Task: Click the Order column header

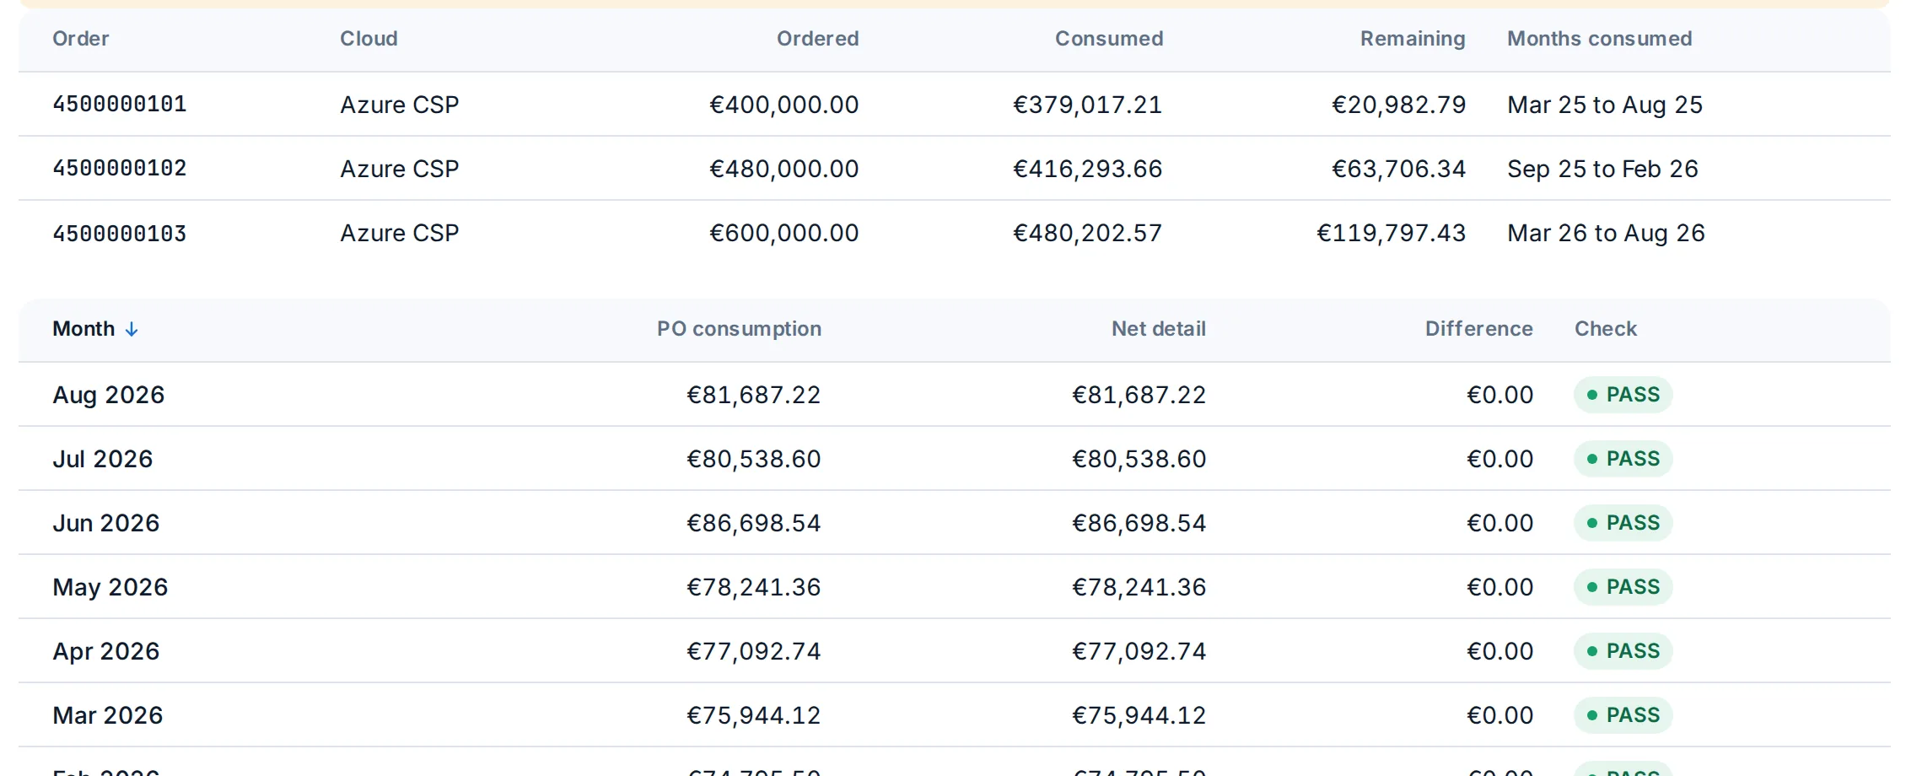Action: (81, 39)
